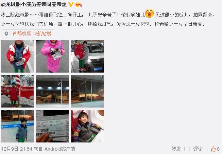Open photo of child in red jacket
The width and height of the screenshot is (222, 154).
pyautogui.click(x=17, y=56)
